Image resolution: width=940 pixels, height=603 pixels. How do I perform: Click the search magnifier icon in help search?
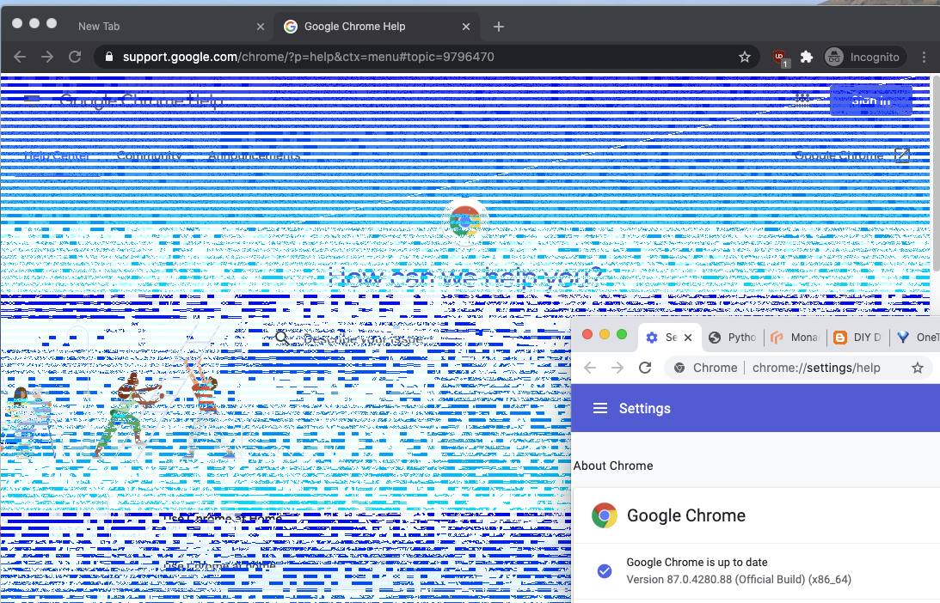click(282, 338)
